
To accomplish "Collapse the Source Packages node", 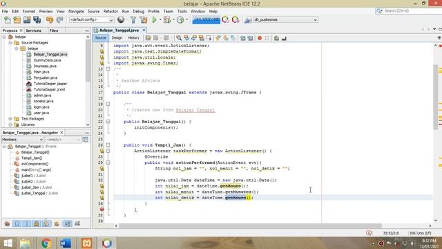I will pyautogui.click(x=10, y=43).
